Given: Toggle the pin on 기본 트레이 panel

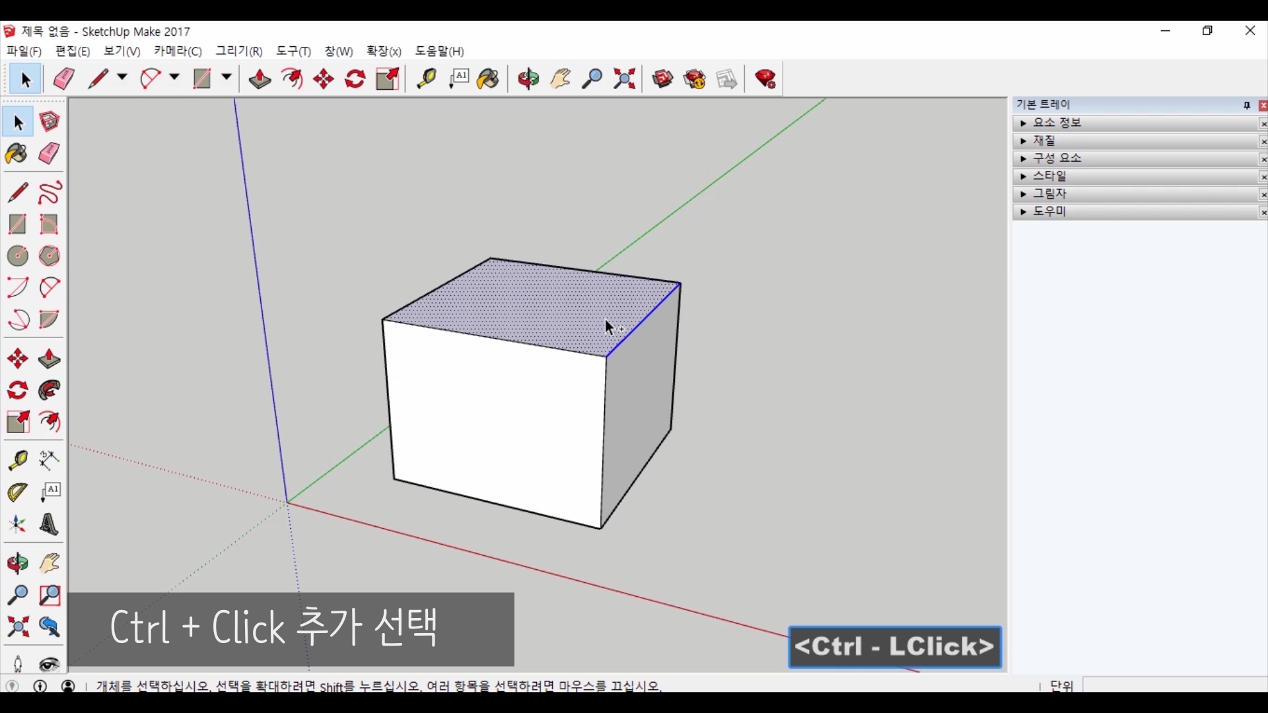Looking at the screenshot, I should click(1247, 106).
